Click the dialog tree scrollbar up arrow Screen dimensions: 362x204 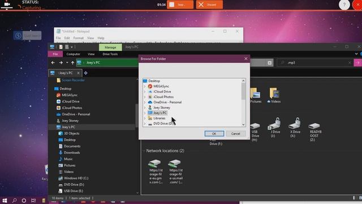pyautogui.click(x=243, y=80)
